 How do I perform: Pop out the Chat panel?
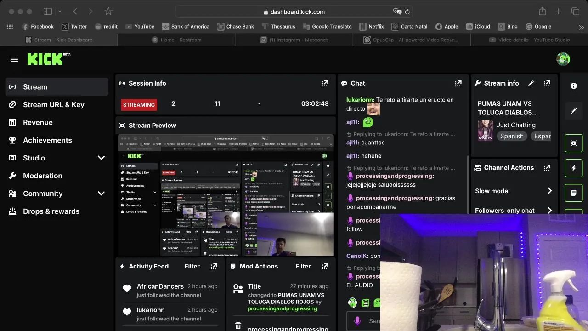coord(458,83)
